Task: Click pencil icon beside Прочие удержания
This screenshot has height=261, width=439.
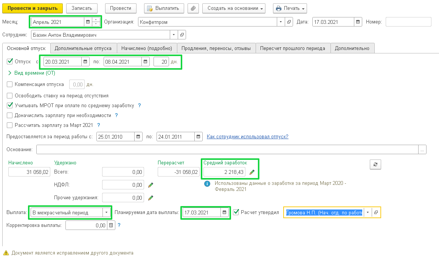Action: (x=150, y=198)
